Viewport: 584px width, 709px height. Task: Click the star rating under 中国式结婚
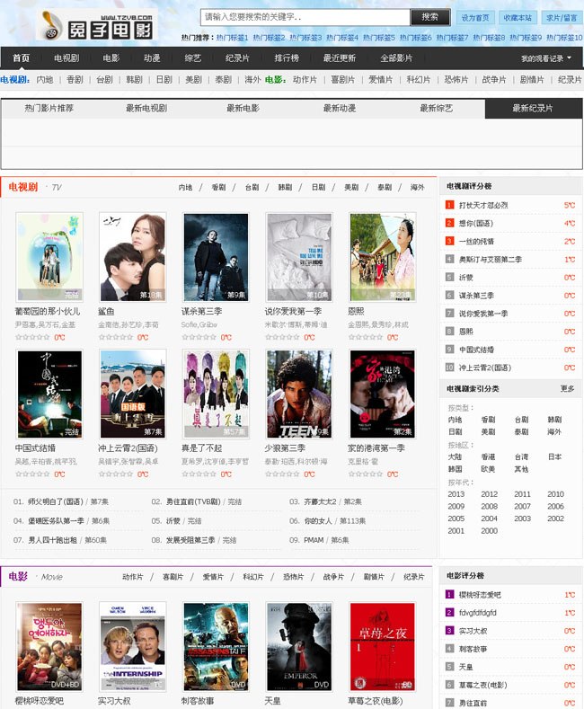point(32,474)
